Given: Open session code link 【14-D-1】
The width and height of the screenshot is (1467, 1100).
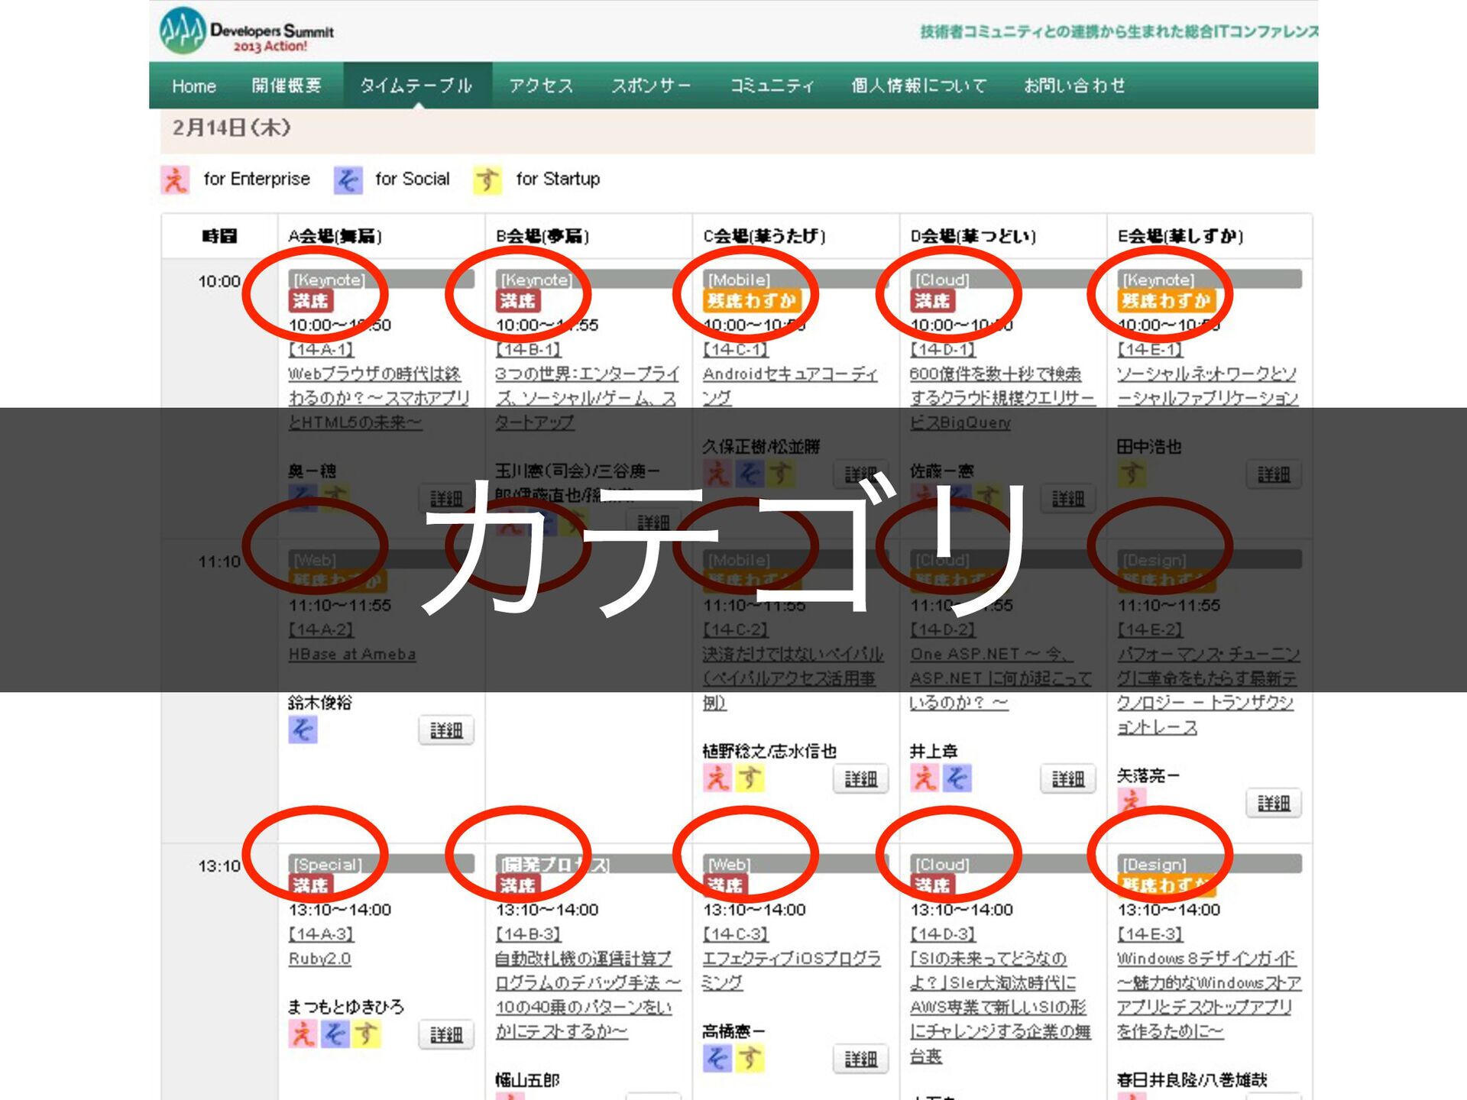Looking at the screenshot, I should point(943,350).
